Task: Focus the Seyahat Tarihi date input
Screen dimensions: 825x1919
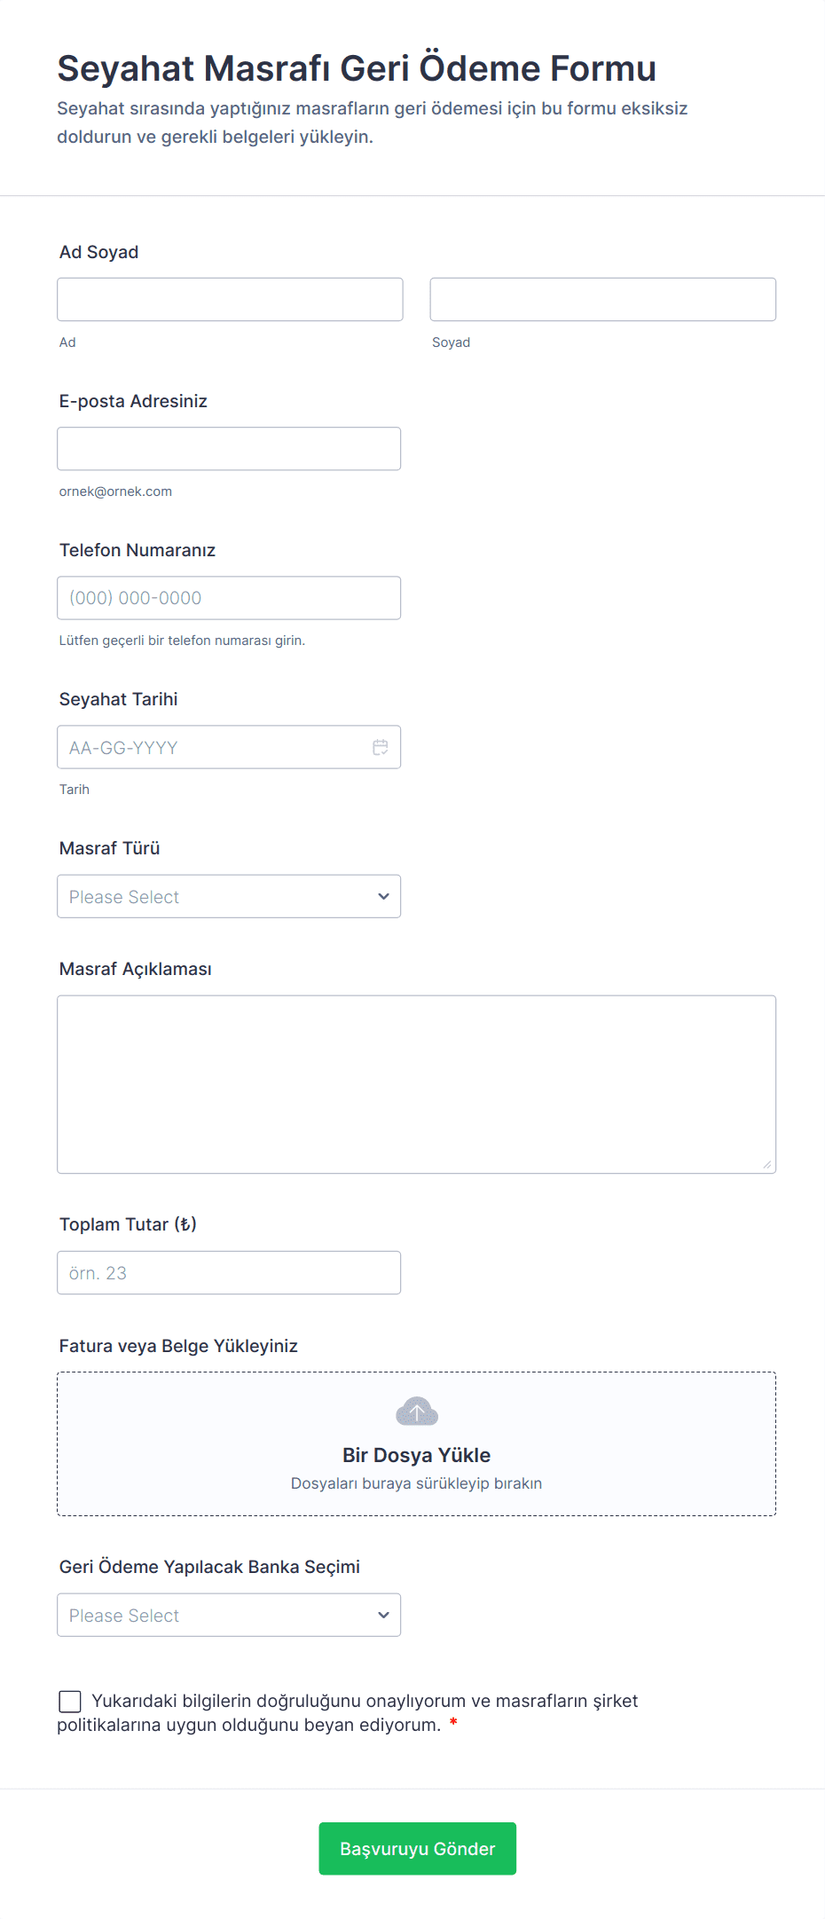Action: coord(213,748)
